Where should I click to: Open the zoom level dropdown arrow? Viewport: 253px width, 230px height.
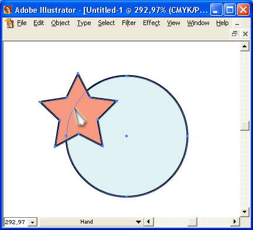pyautogui.click(x=33, y=222)
